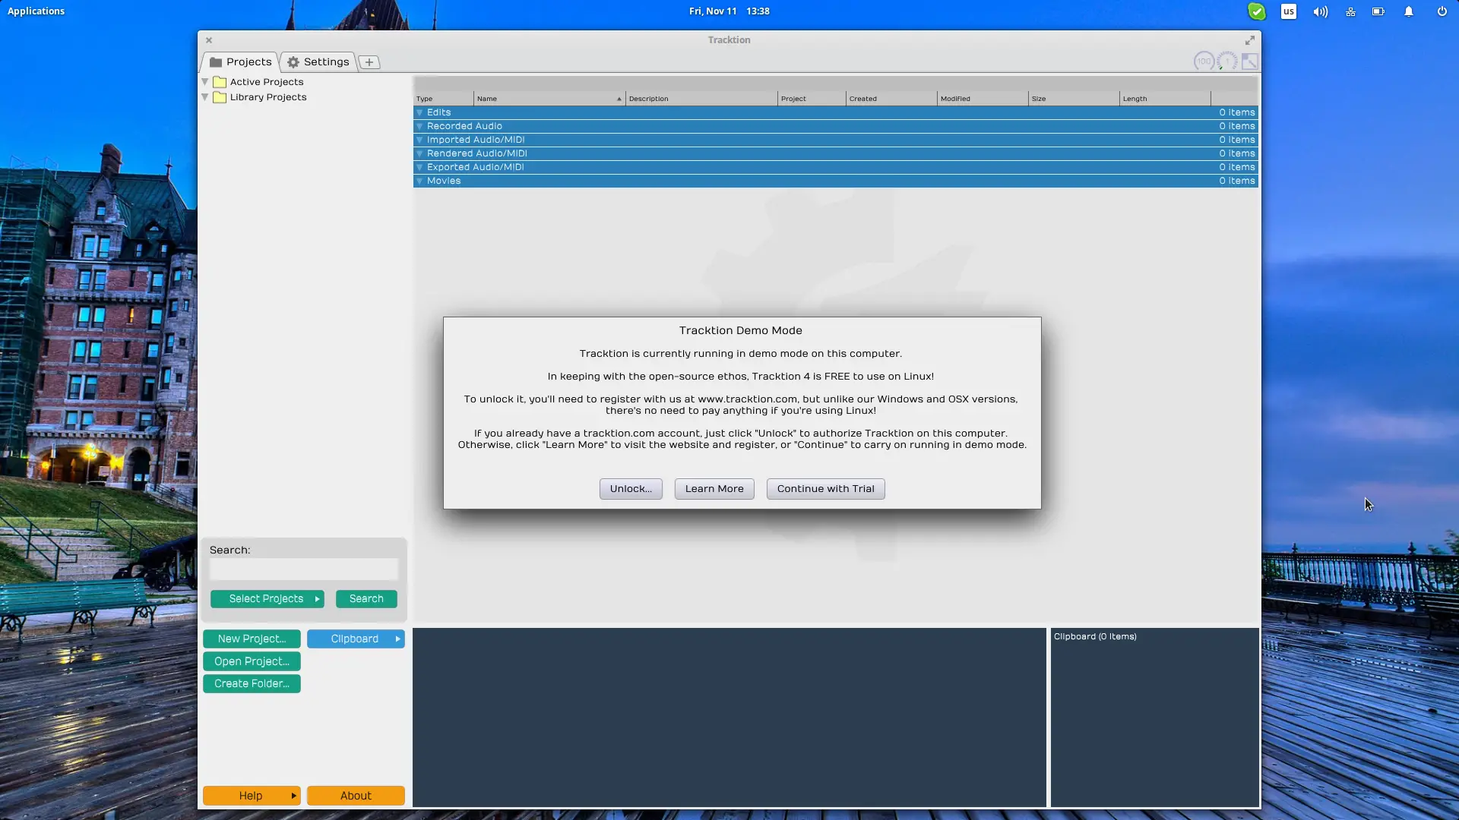Screen dimensions: 1459x820
Task: Click the orange About button
Action: coord(356,796)
